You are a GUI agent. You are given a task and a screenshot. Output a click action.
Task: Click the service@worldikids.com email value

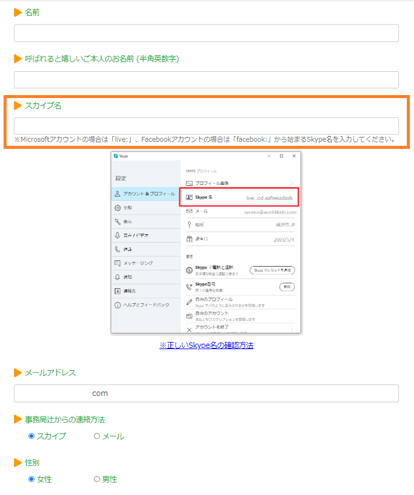pos(270,212)
